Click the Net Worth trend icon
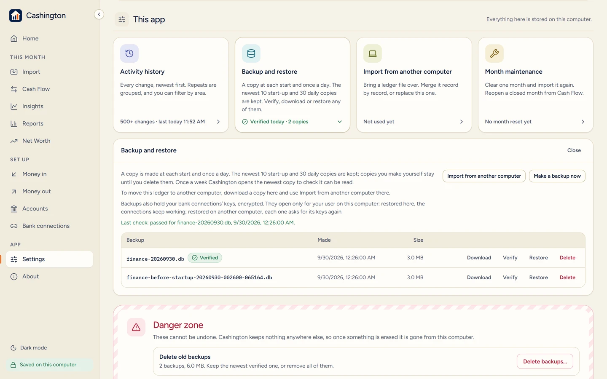 tap(14, 141)
